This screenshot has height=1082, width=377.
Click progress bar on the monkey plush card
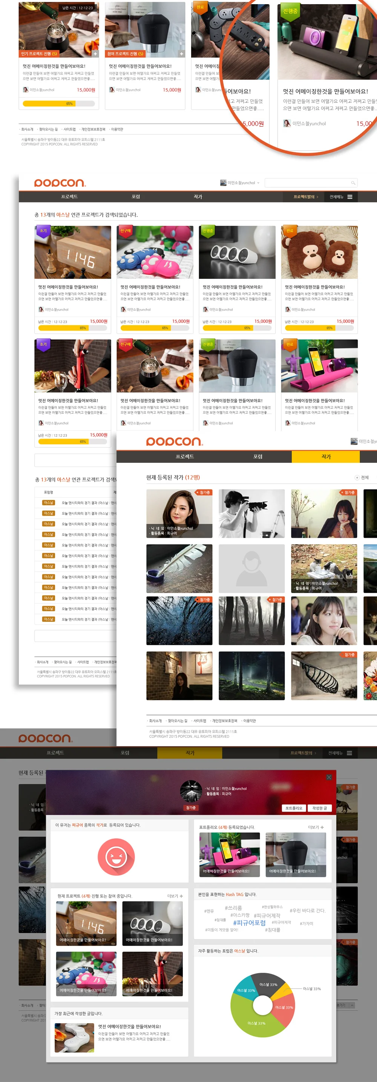click(319, 328)
